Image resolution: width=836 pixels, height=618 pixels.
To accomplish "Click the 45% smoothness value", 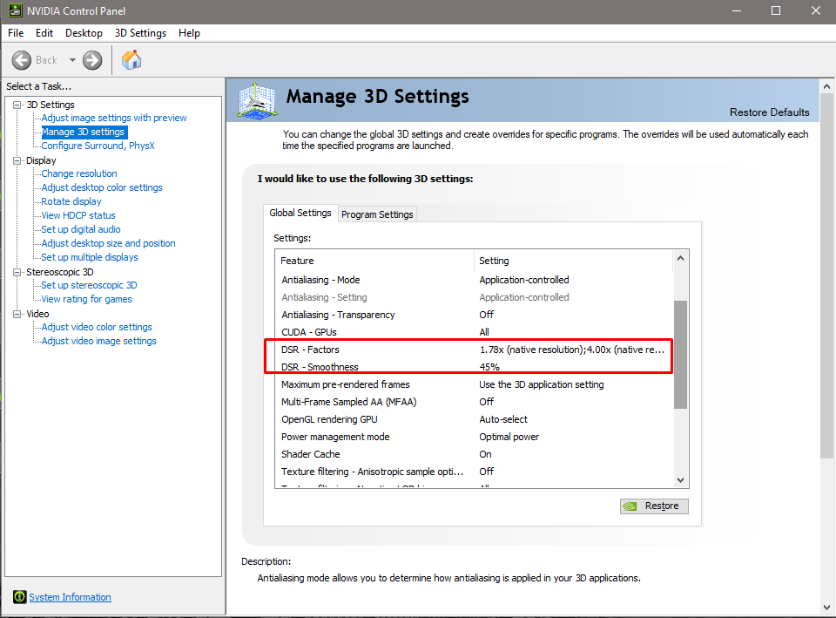I will click(489, 367).
